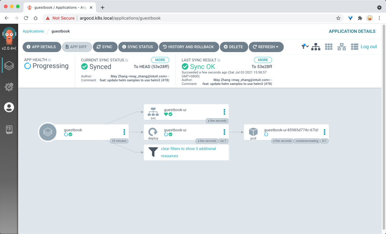The width and height of the screenshot is (386, 234).
Task: Open tab search dropdown in title bar
Action: pos(379,7)
